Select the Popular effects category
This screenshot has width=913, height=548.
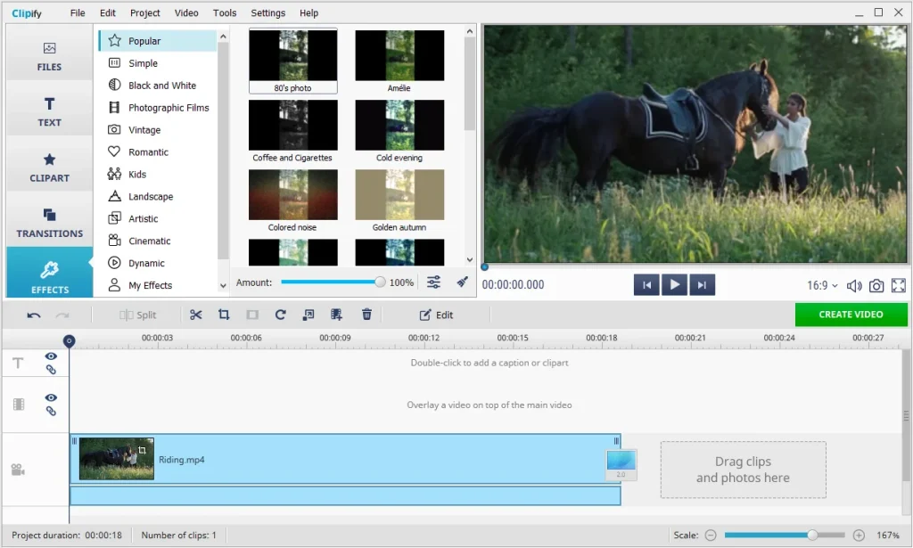click(158, 41)
